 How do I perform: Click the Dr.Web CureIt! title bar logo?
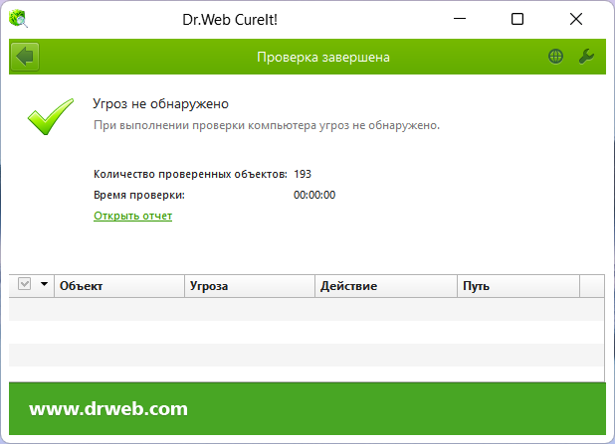click(x=18, y=19)
